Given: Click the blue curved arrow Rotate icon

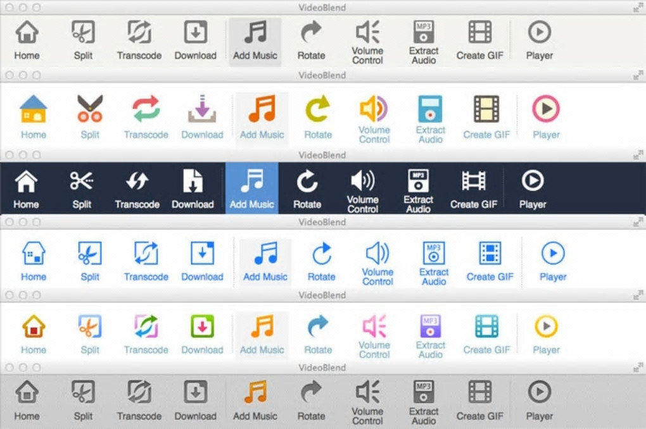Looking at the screenshot, I should point(318,326).
